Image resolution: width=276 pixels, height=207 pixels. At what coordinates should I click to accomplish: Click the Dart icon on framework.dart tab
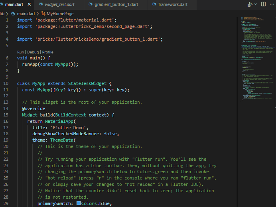(x=154, y=4)
